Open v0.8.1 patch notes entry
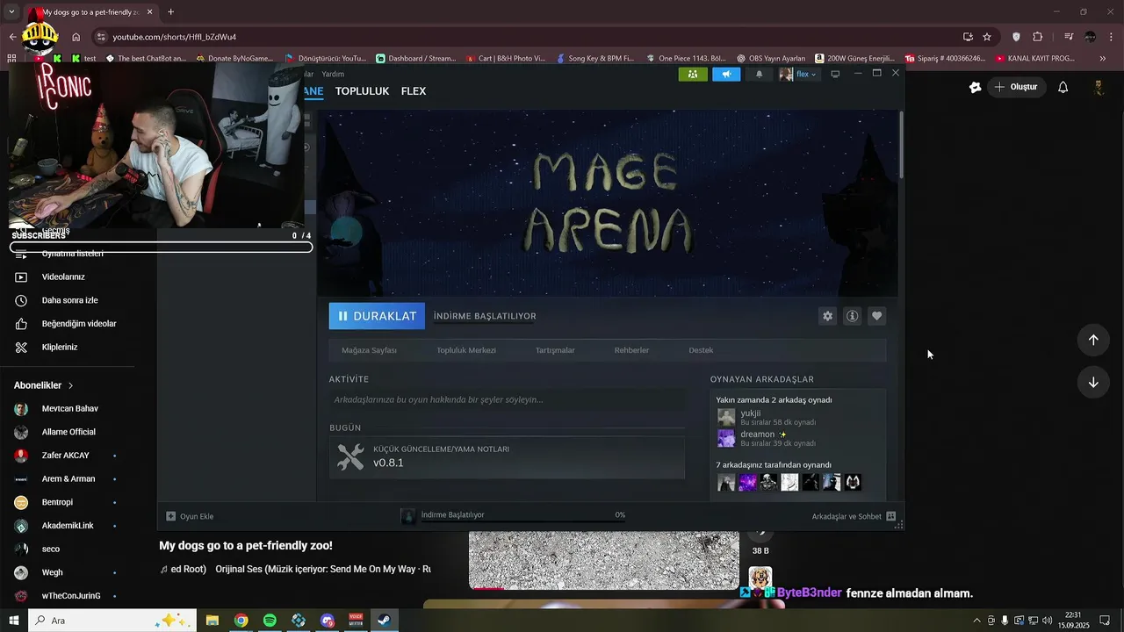Image resolution: width=1124 pixels, height=632 pixels. 507,456
